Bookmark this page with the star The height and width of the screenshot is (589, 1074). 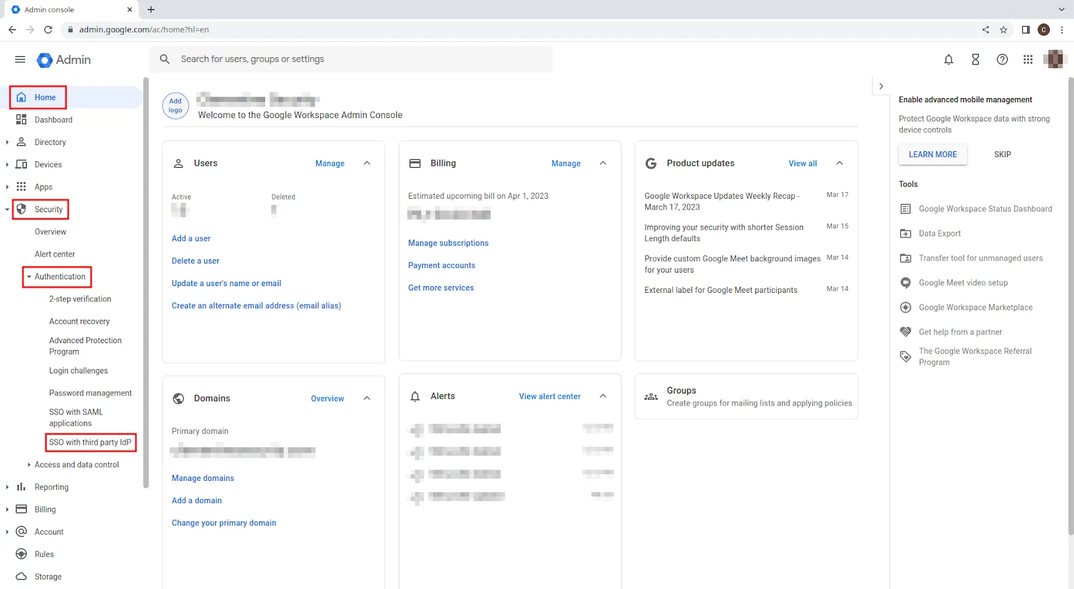[x=1004, y=30]
